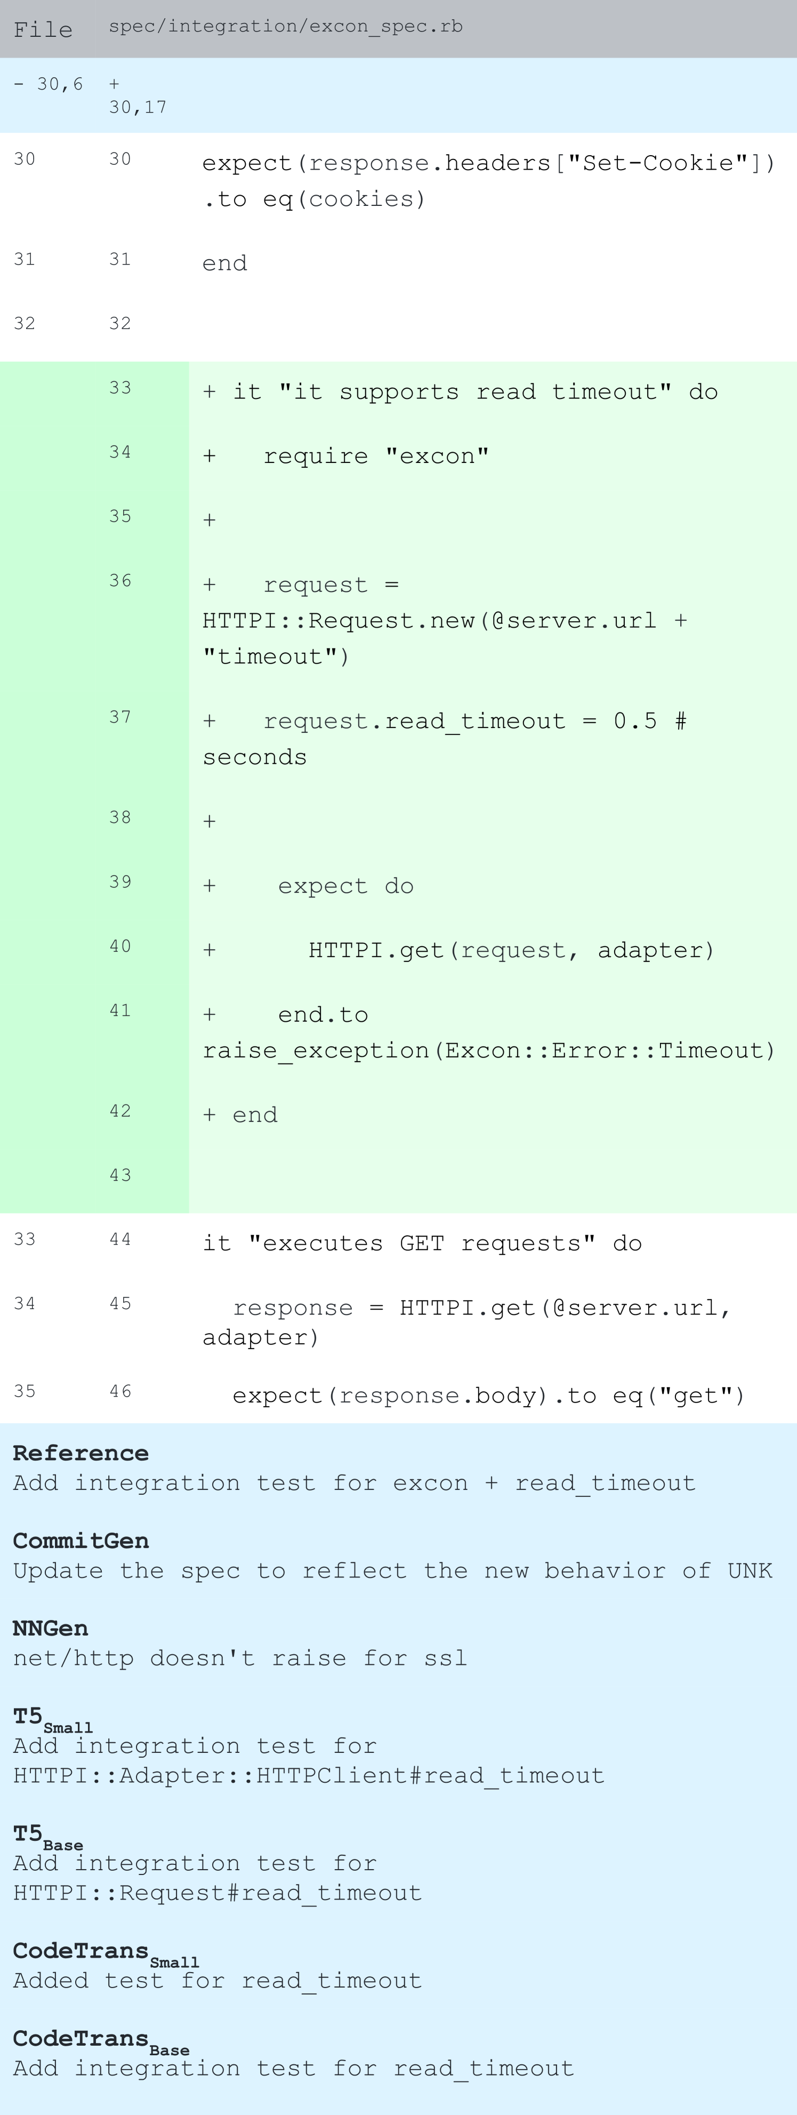
Task: Click the "File" header label
Action: click(43, 29)
